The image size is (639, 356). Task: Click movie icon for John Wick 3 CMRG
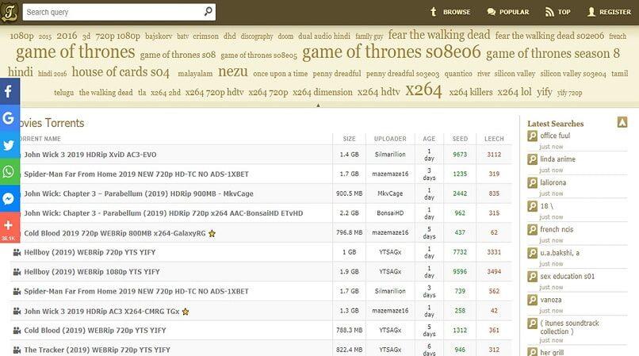[17, 311]
